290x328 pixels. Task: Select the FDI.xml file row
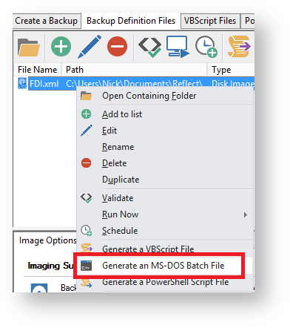134,84
